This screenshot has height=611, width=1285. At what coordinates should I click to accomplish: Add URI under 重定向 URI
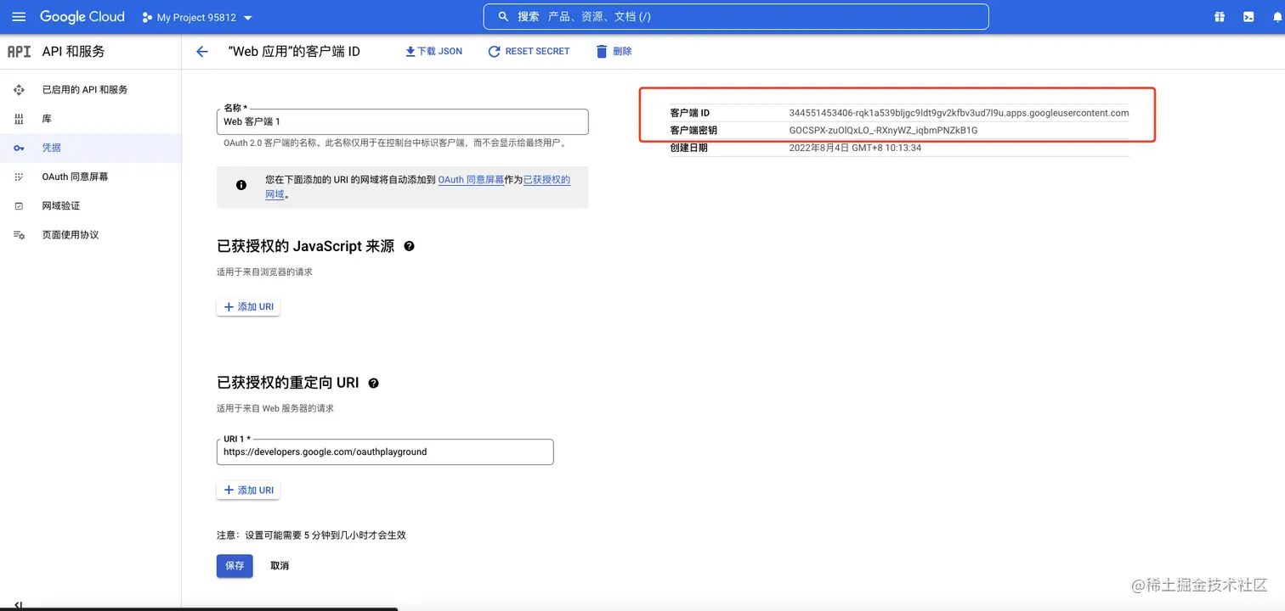click(248, 490)
